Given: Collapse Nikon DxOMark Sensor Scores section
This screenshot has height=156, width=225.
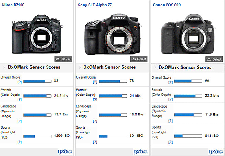Looking at the screenshot, I should (4, 67).
